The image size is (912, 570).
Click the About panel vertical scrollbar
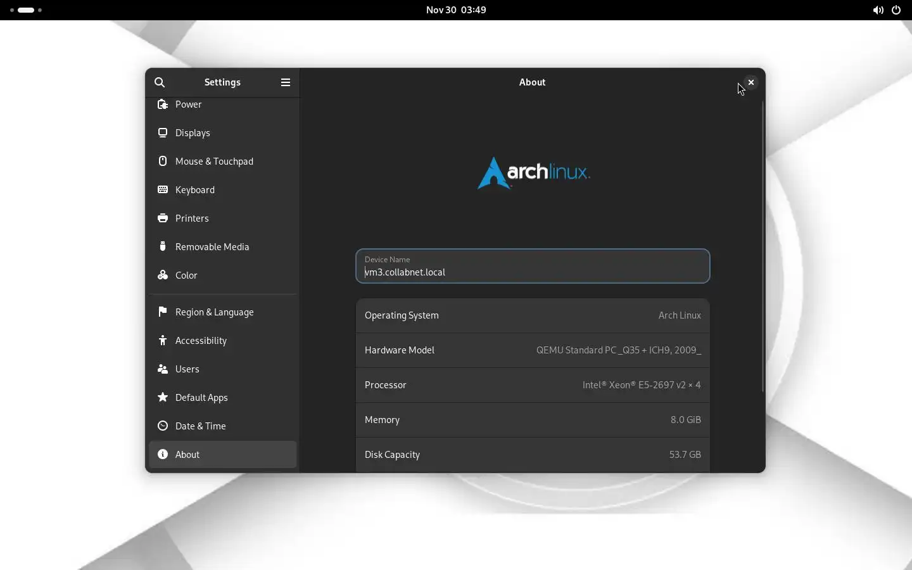coord(764,247)
